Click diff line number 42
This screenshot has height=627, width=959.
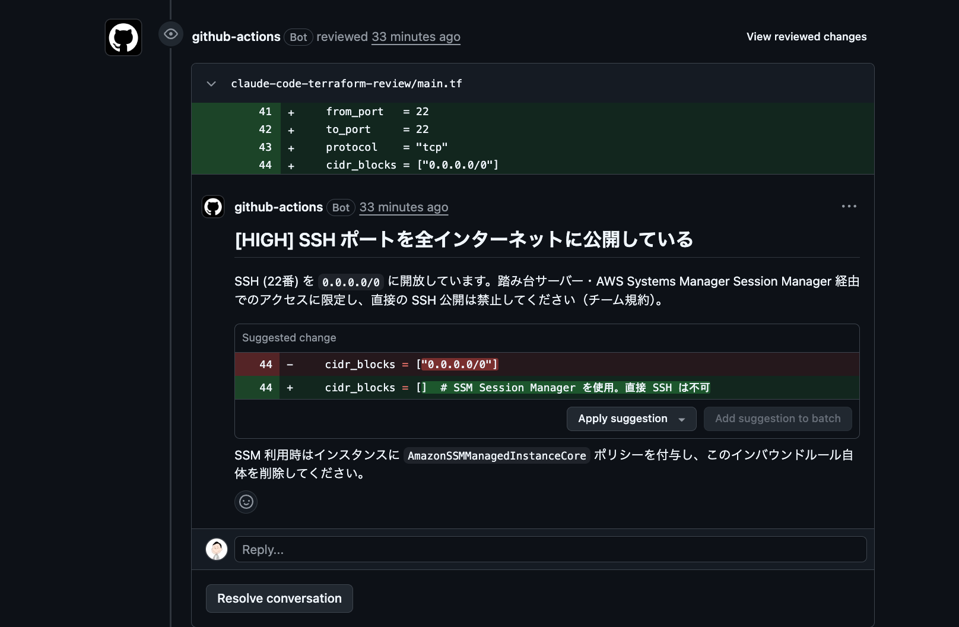tap(265, 129)
